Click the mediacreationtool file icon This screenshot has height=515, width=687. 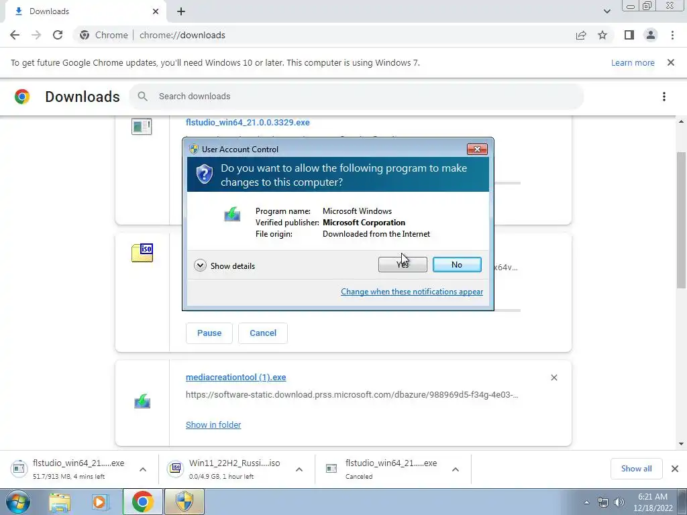(x=142, y=401)
